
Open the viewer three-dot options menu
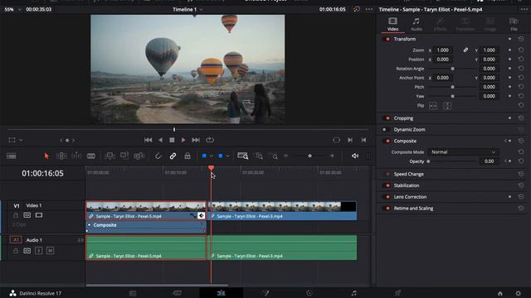coord(369,9)
